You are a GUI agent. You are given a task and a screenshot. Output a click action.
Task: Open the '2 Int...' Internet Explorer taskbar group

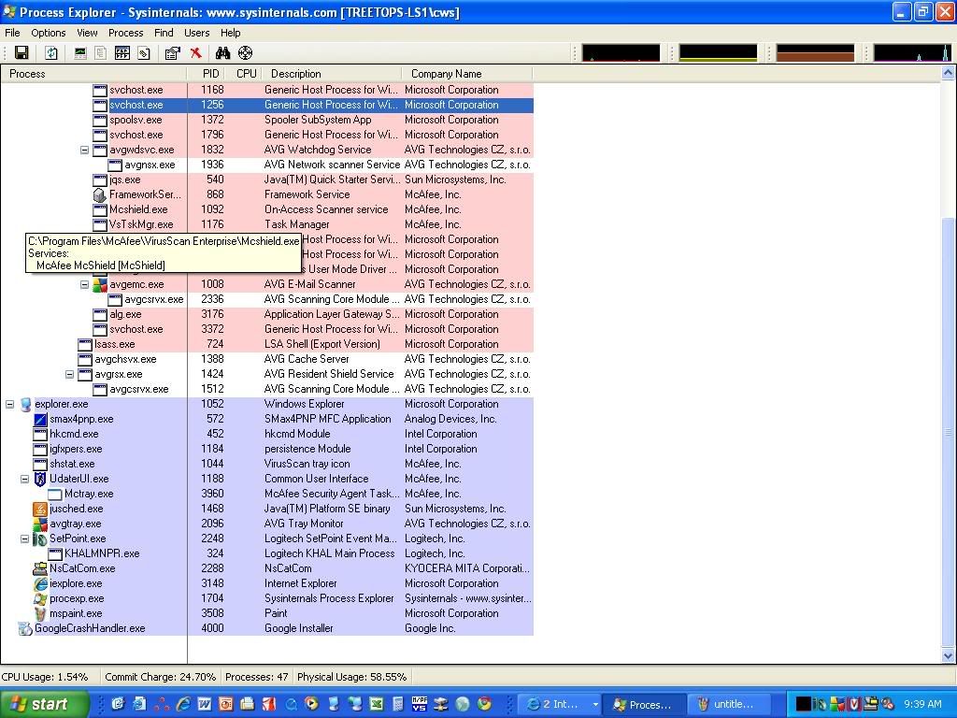click(x=561, y=705)
